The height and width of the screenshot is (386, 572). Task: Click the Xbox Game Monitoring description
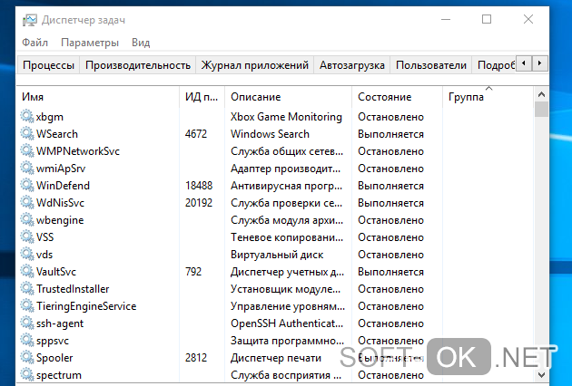[x=286, y=117]
